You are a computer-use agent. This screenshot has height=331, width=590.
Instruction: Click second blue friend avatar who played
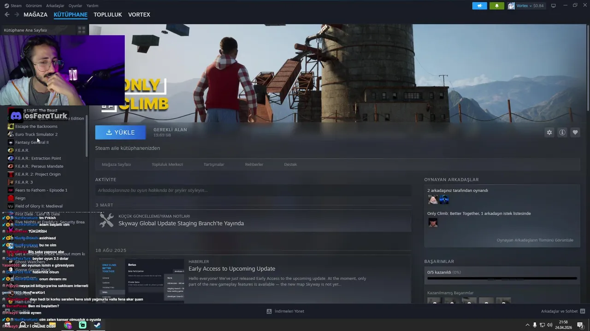tap(444, 200)
